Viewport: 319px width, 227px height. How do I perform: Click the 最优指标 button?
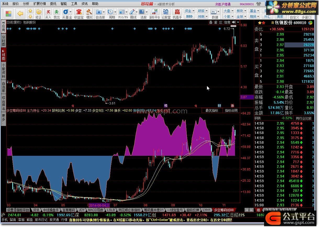[212, 110]
